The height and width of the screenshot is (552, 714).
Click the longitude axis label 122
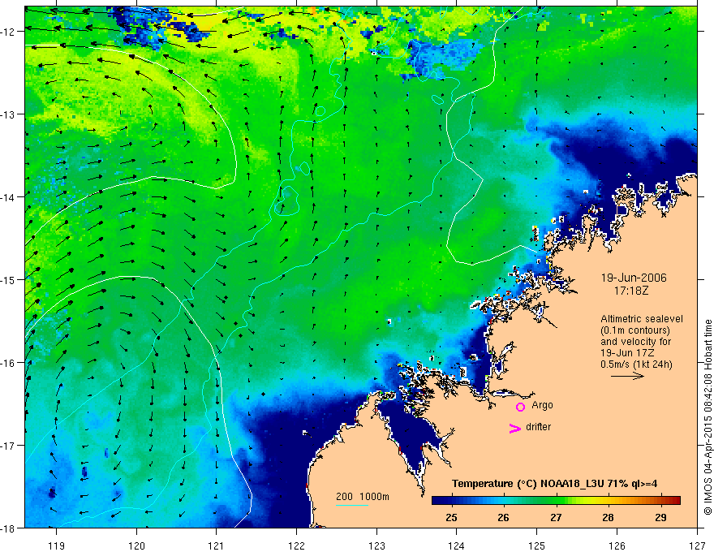tap(296, 546)
